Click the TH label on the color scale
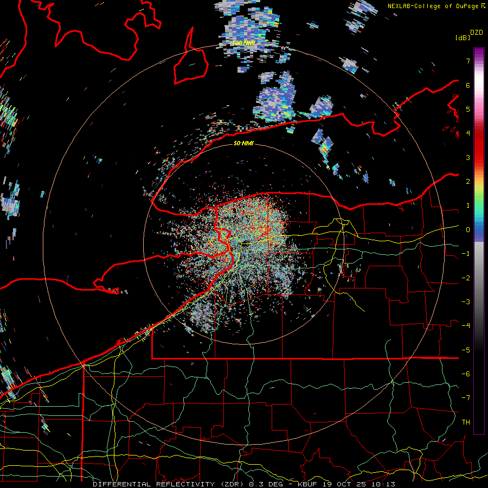This screenshot has height=488, width=488. point(466,422)
